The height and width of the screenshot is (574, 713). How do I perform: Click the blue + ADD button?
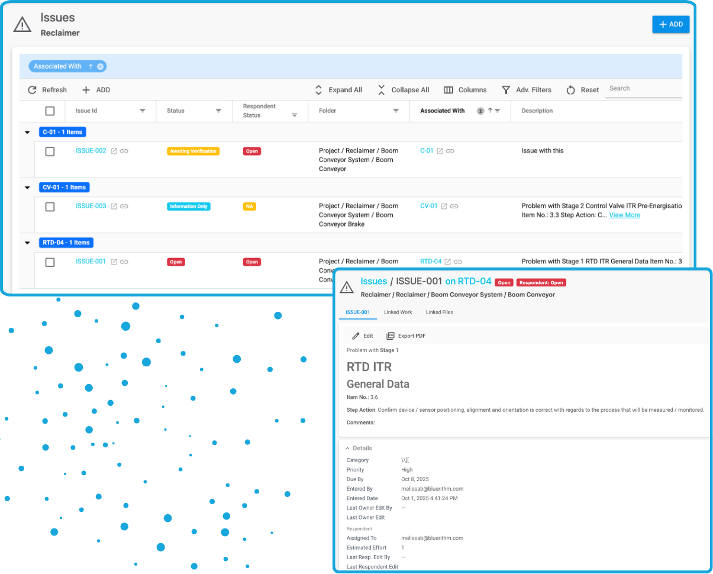[671, 24]
